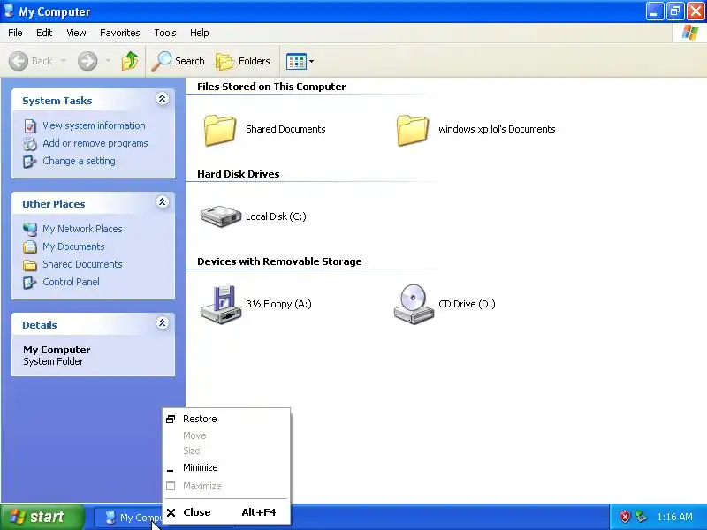Click My Computer title bar icon
Screen dimensions: 707x530
9,11
